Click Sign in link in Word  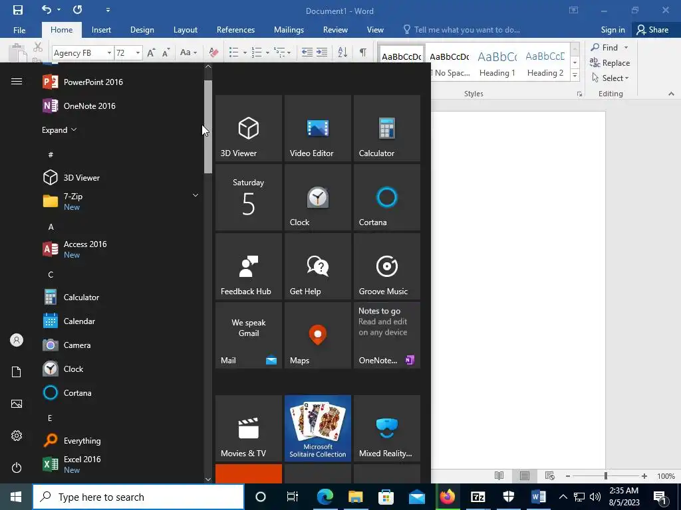[613, 30]
